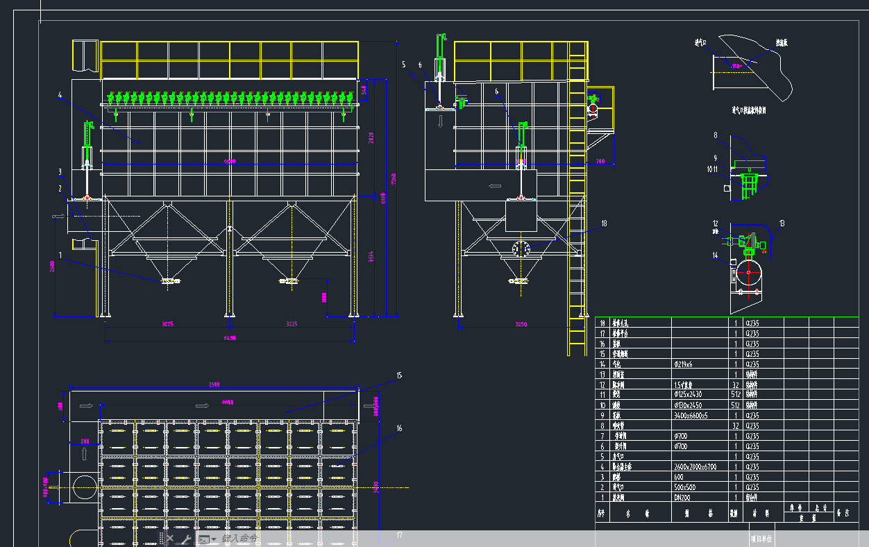Image resolution: width=869 pixels, height=547 pixels.
Task: Expand the recent commands dropdown arrow
Action: (214, 539)
